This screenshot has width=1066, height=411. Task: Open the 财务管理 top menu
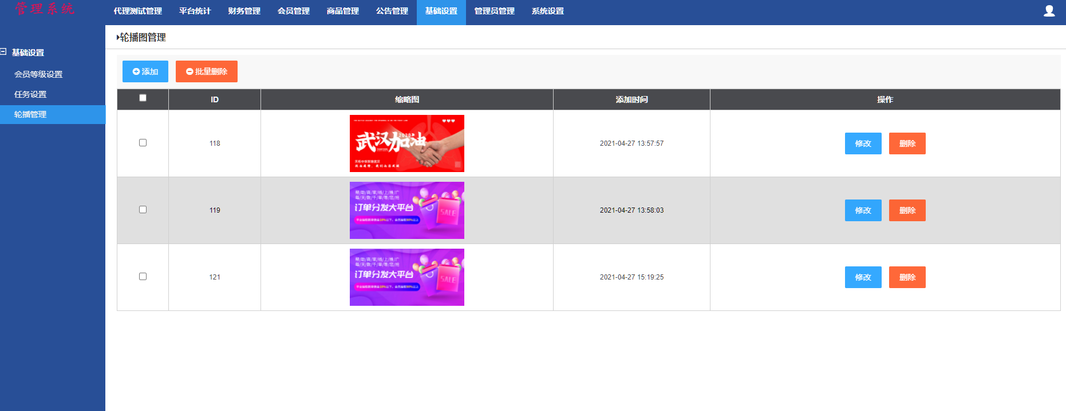click(244, 11)
